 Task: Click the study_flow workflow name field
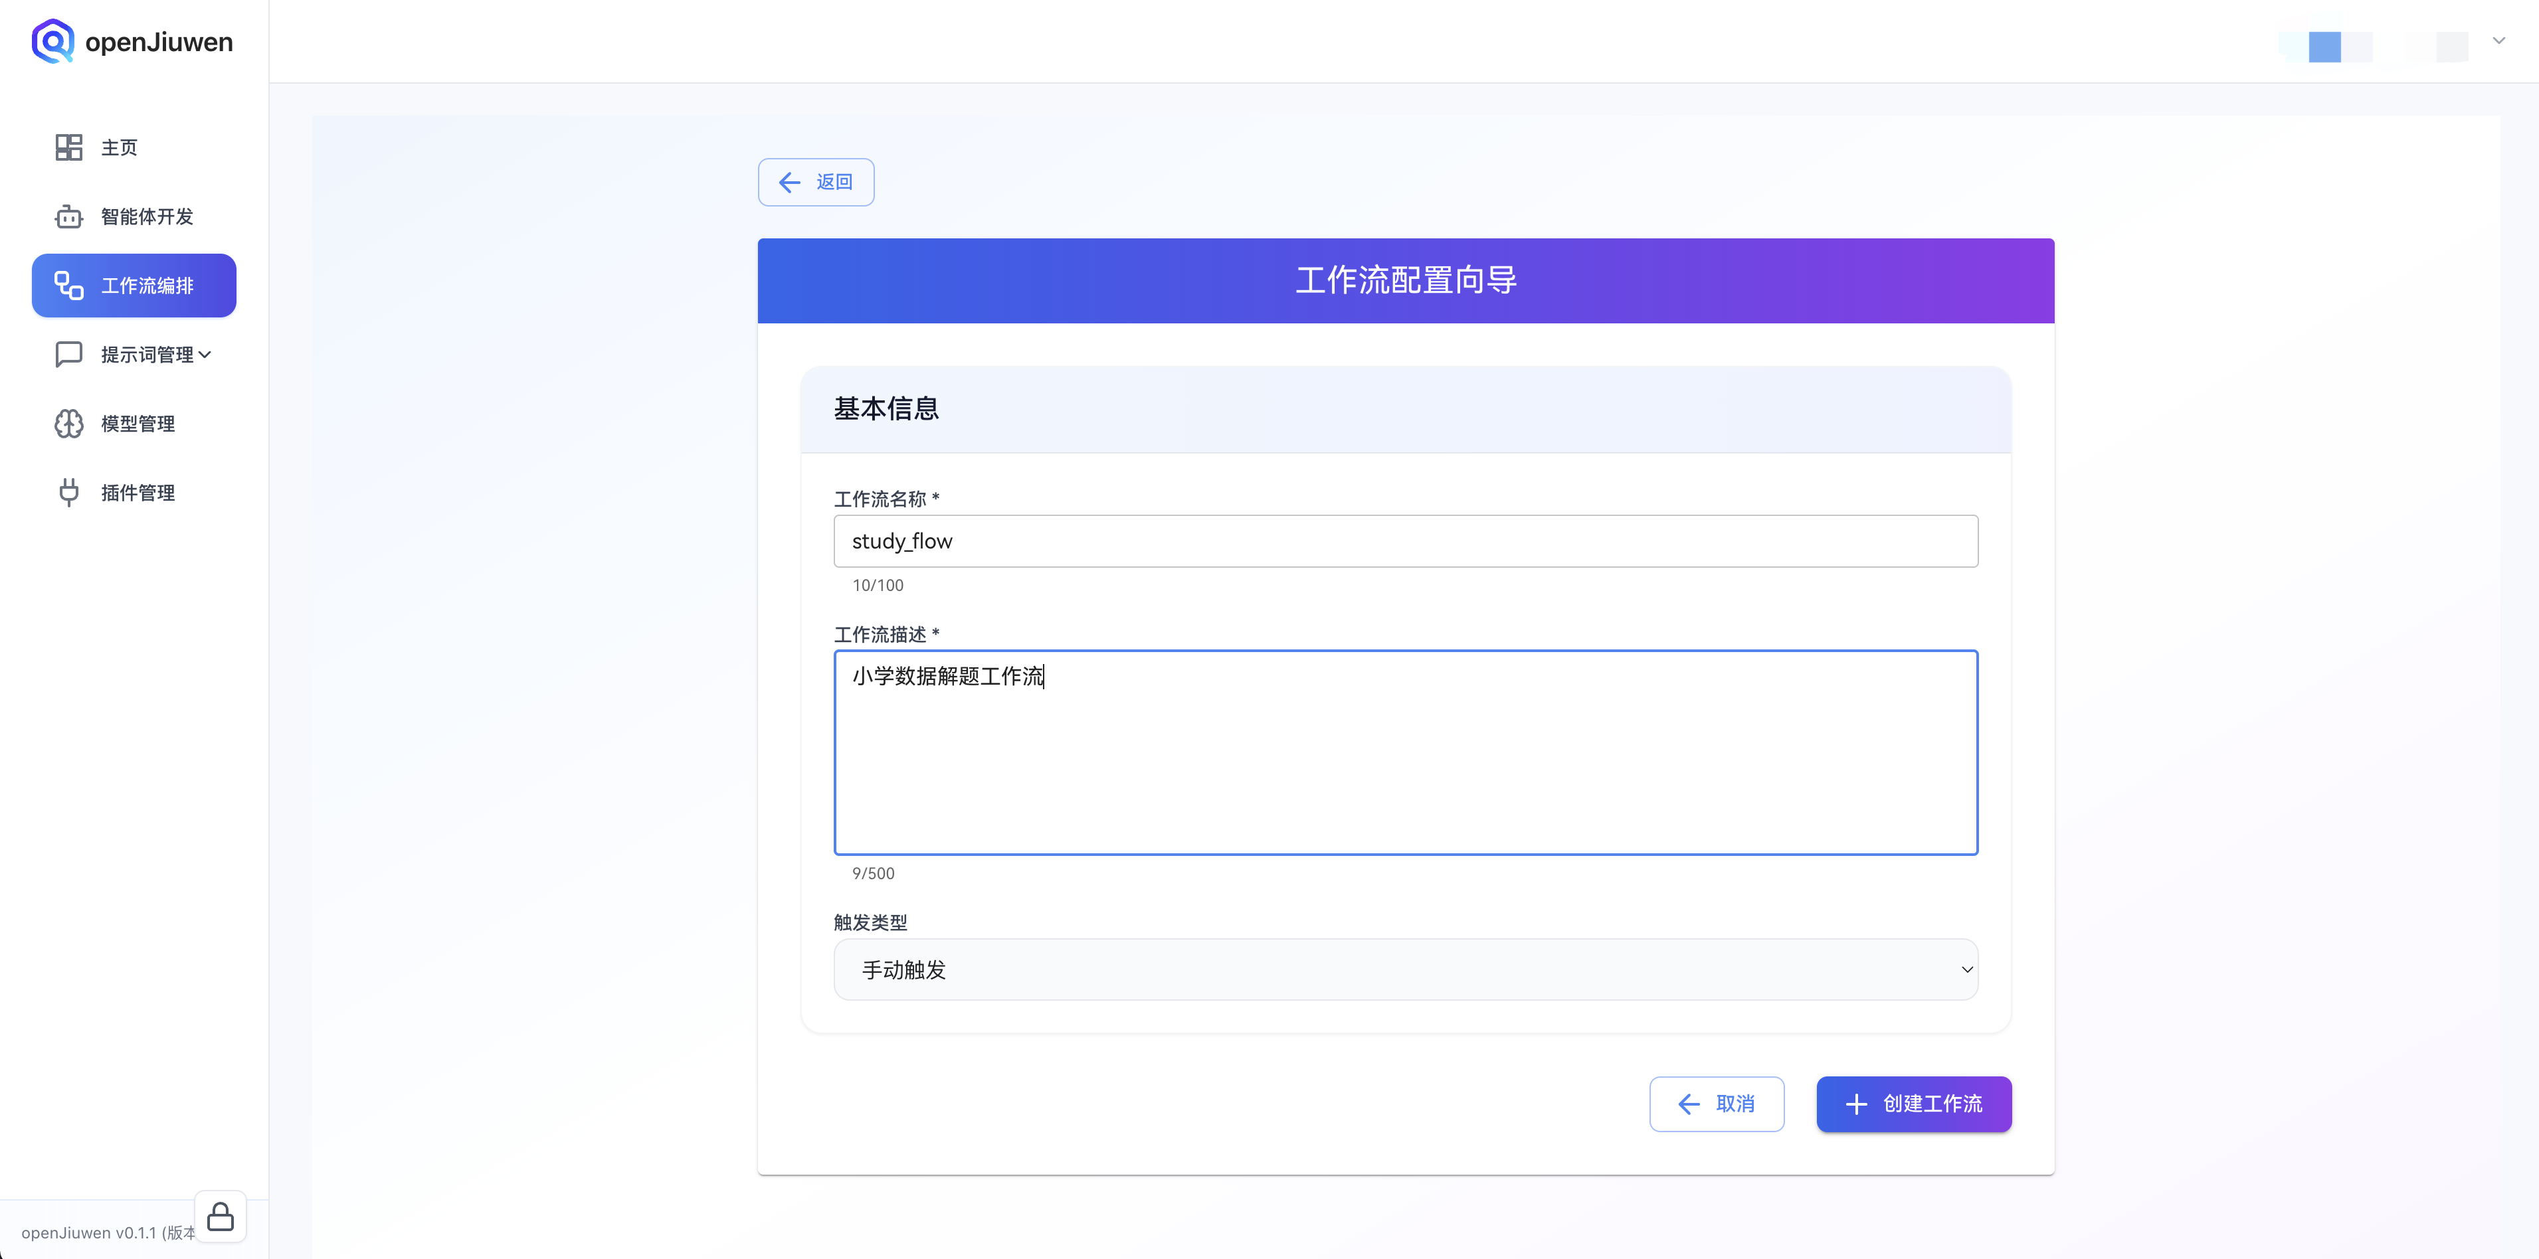[x=1404, y=541]
